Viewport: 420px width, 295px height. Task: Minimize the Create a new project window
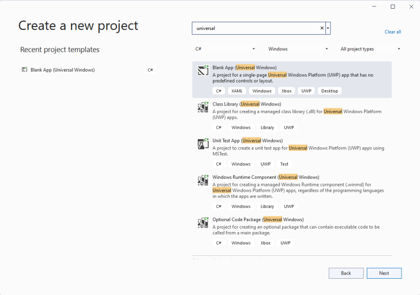pyautogui.click(x=374, y=7)
